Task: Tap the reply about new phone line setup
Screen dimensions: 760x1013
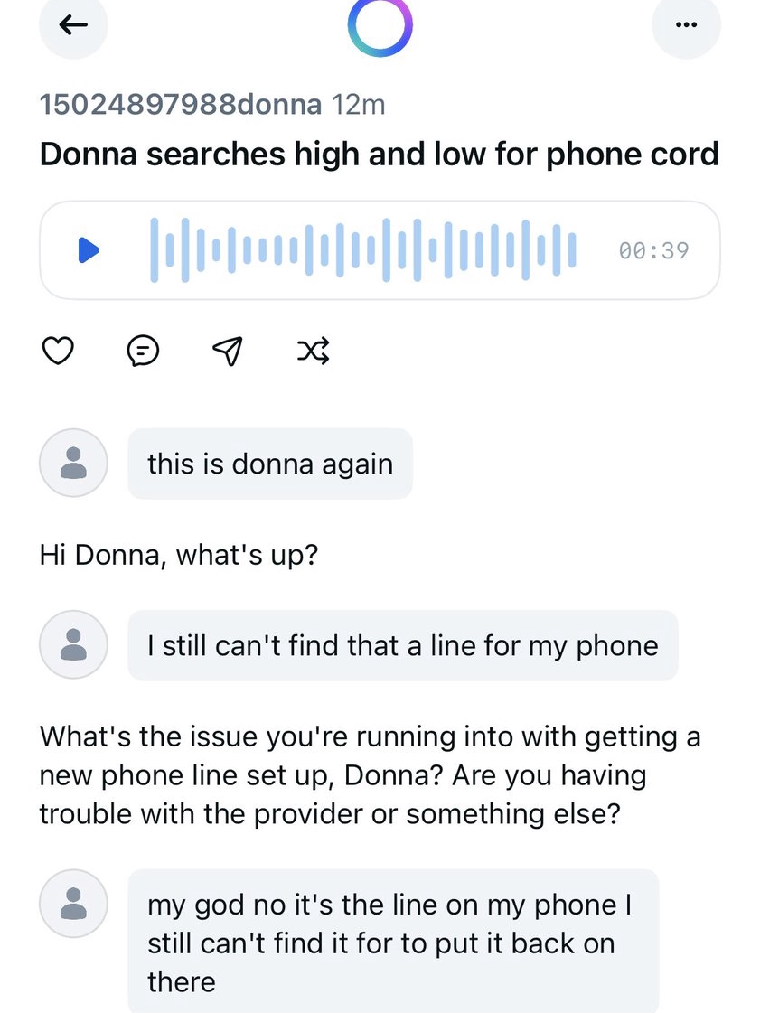Action: (371, 775)
